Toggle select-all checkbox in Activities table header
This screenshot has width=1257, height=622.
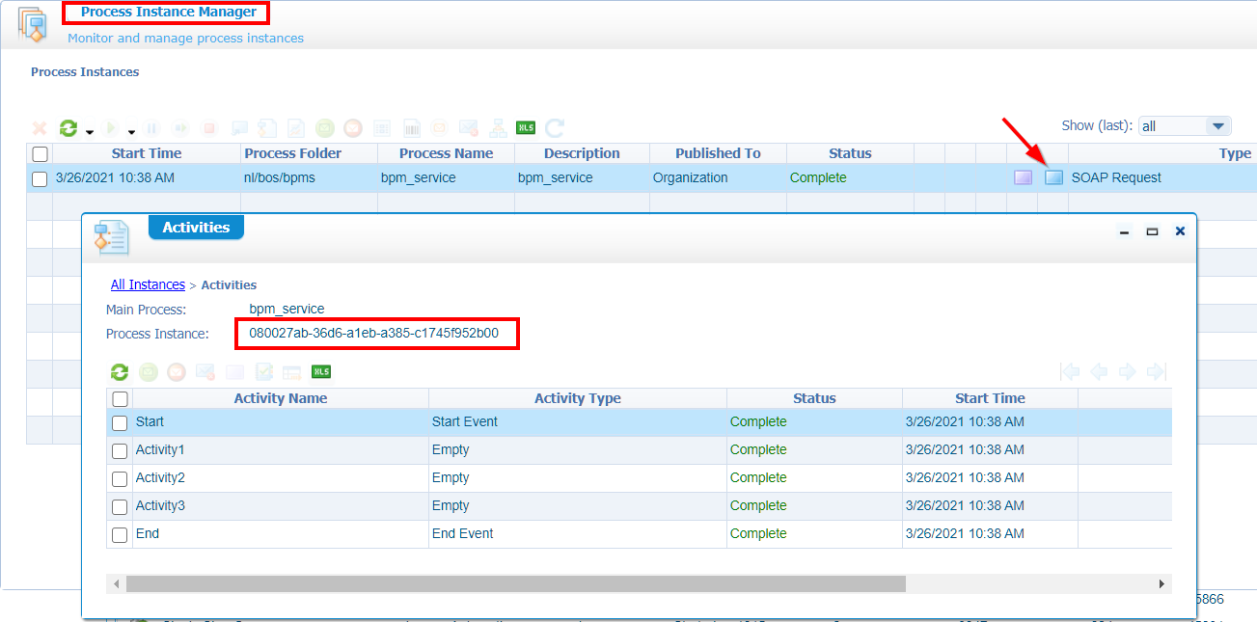(x=120, y=398)
